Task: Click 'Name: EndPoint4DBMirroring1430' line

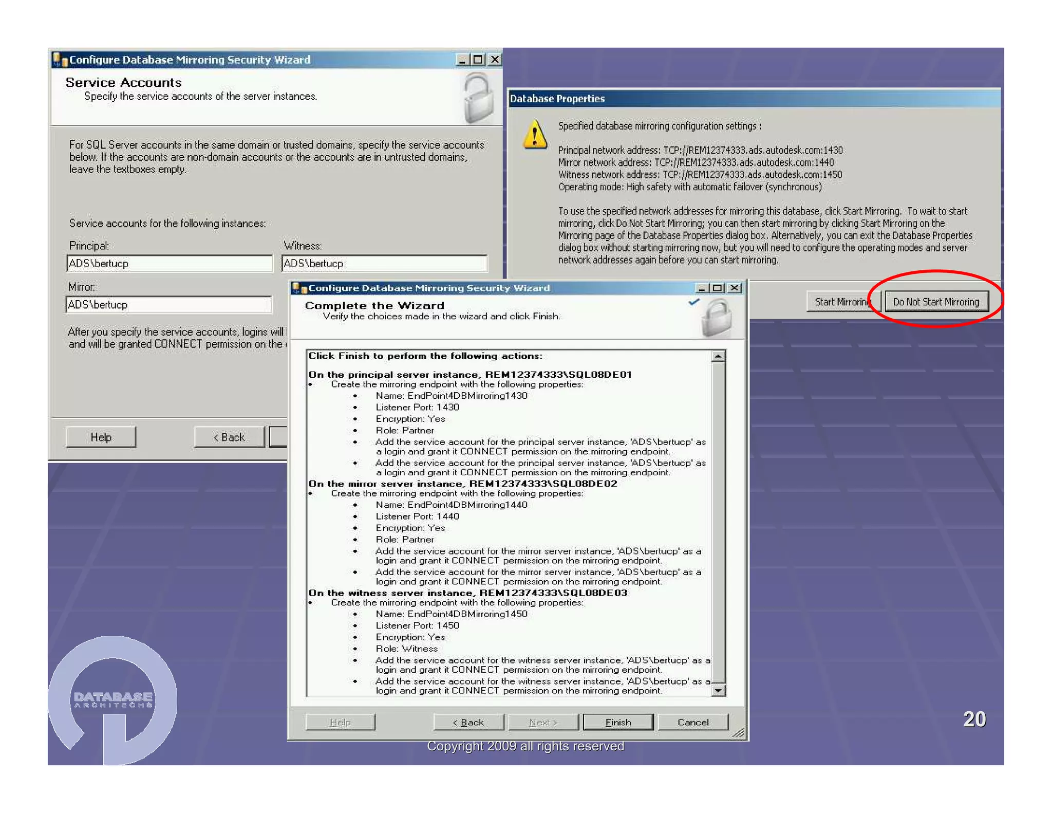Action: (x=451, y=396)
